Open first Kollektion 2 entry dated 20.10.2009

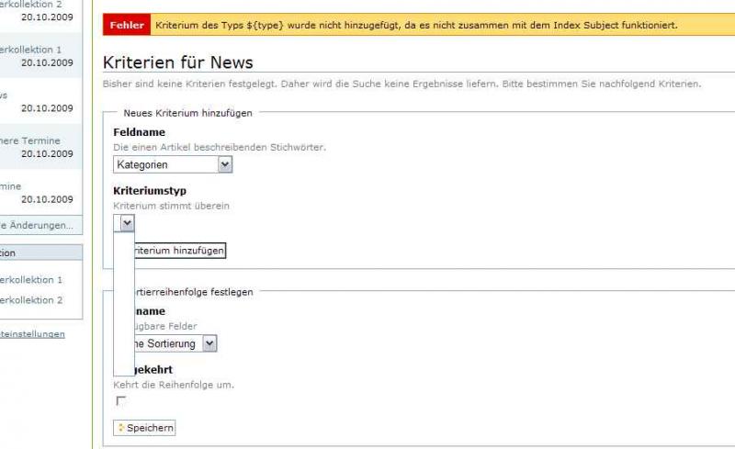(37, 10)
